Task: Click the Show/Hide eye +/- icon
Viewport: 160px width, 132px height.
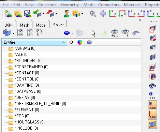Action: (x=115, y=33)
